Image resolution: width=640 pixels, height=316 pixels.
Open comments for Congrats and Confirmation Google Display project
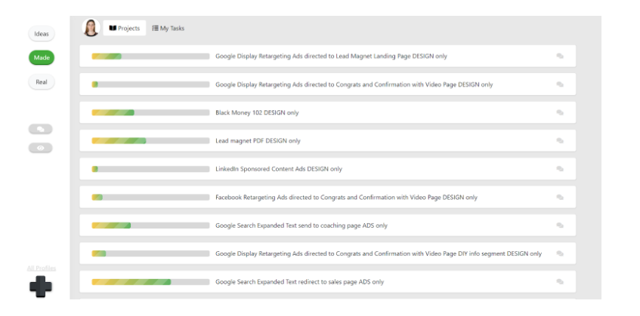[x=560, y=84]
